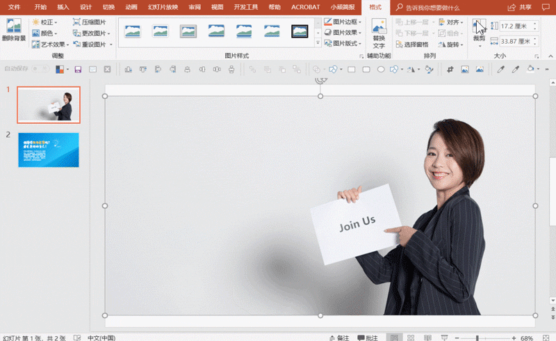The width and height of the screenshot is (556, 341).
Task: Insert an oval shape from quick access toolbar
Action: pyautogui.click(x=381, y=70)
